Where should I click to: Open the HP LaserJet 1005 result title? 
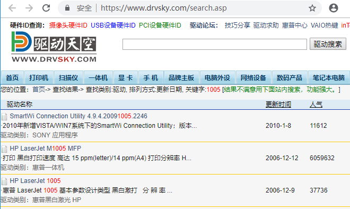point(36,181)
